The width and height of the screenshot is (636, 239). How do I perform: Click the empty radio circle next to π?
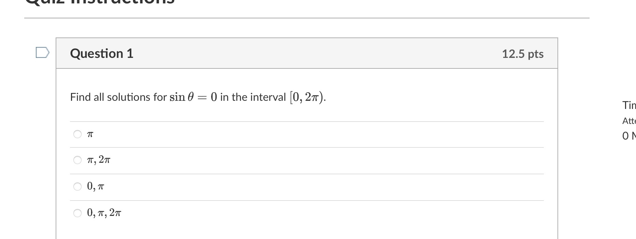click(x=77, y=134)
